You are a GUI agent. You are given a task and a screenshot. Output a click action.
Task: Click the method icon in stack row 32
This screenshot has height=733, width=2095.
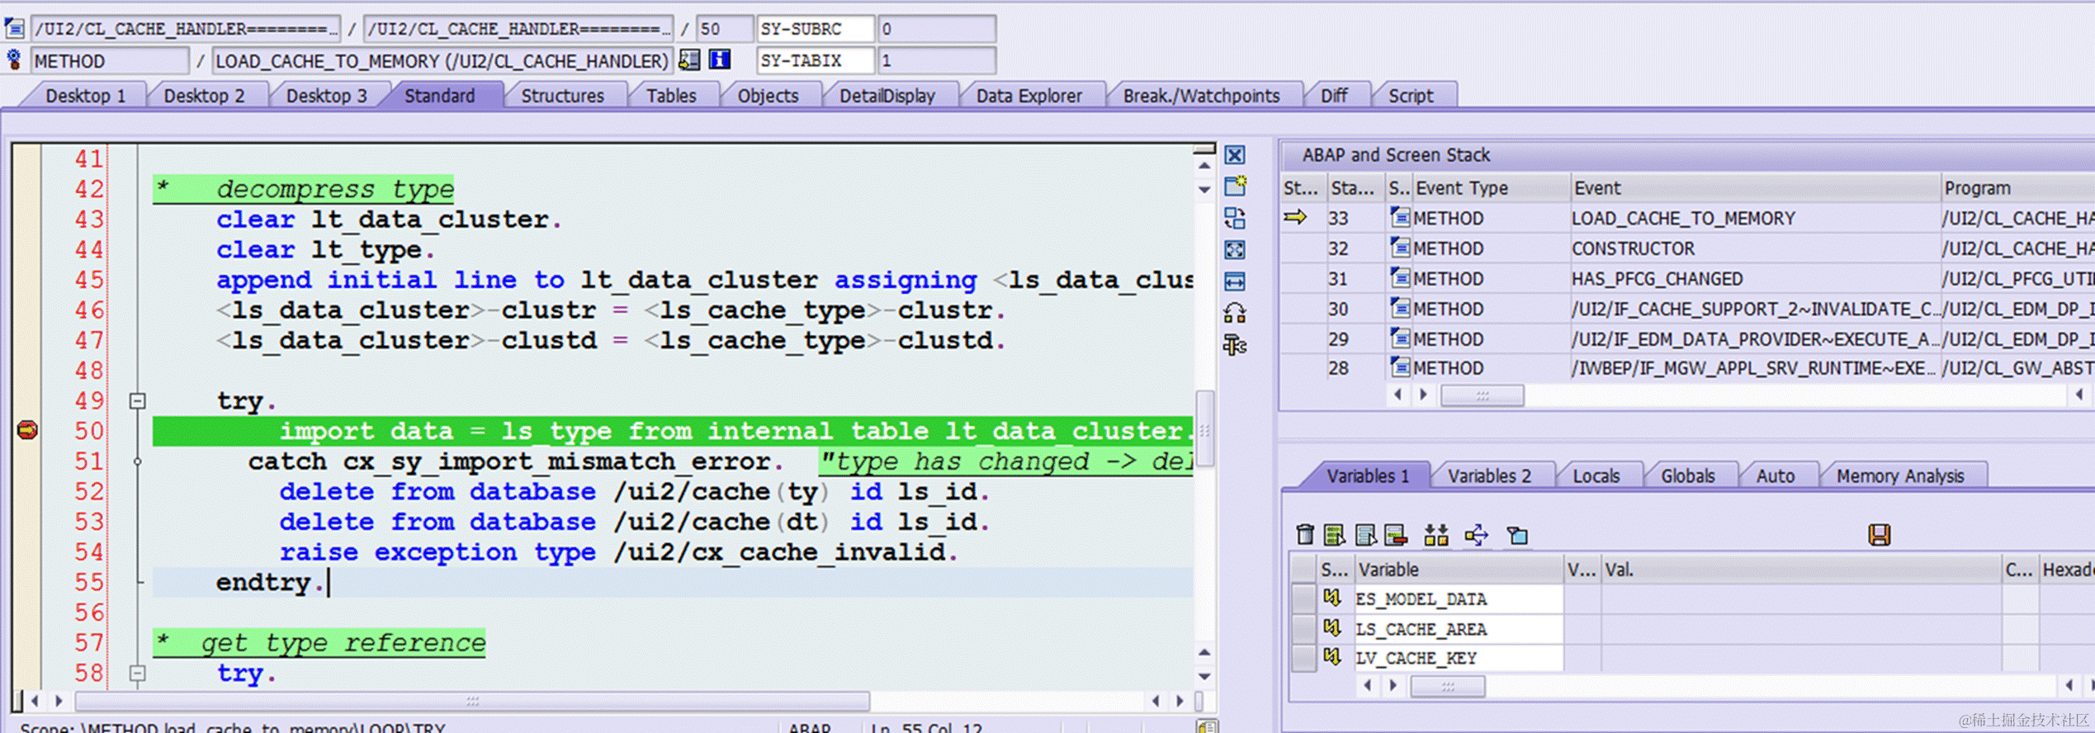[1400, 248]
